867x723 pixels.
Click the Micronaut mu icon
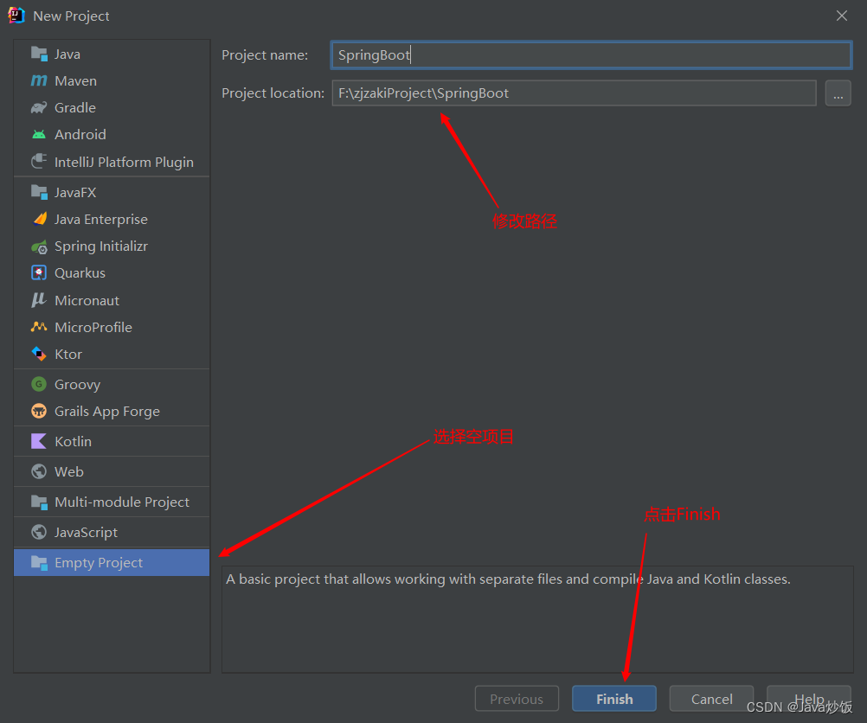[x=39, y=300]
